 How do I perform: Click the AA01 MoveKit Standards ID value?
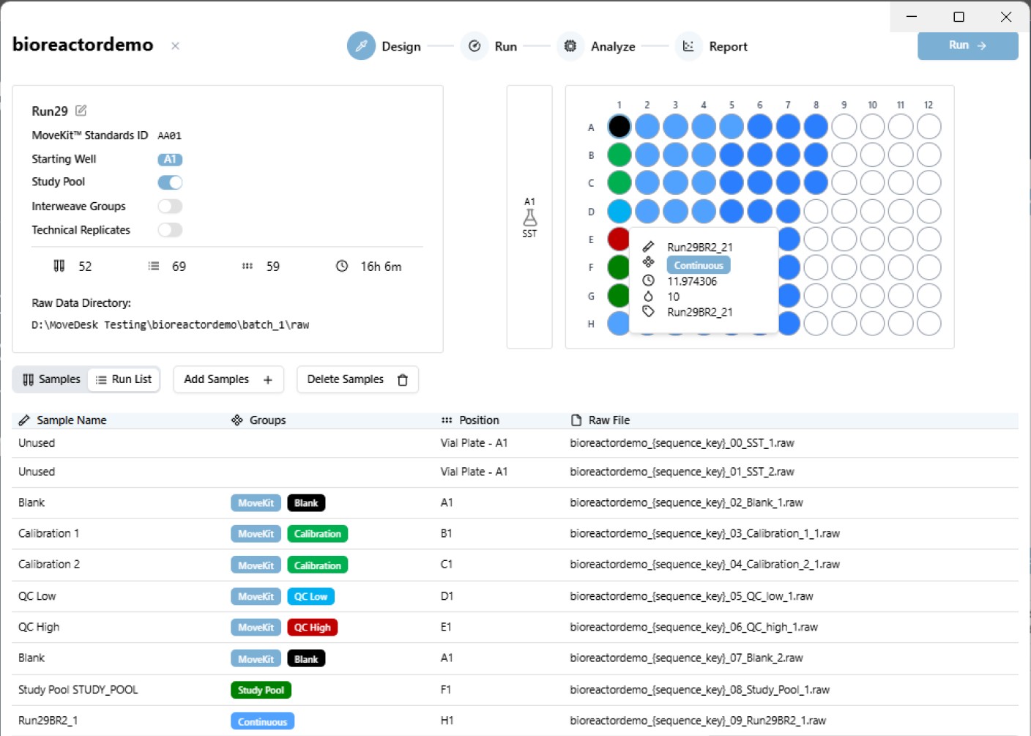point(169,135)
